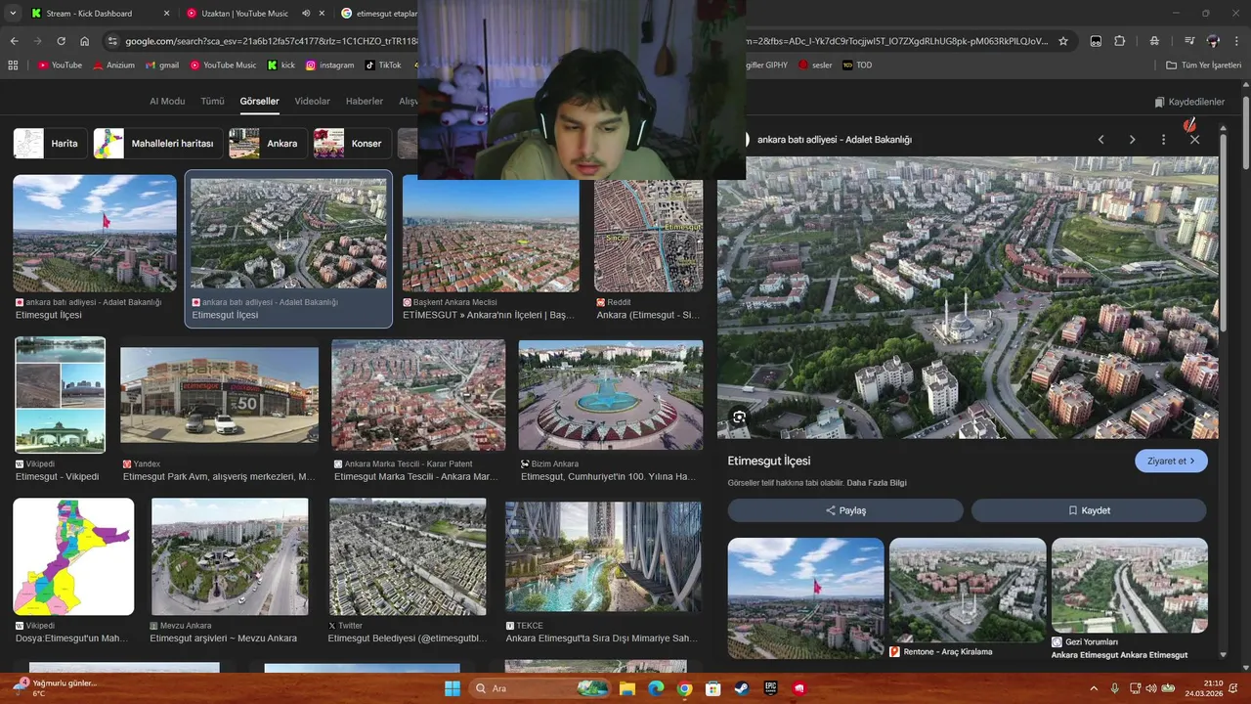Mute the YouTube Music tab audio icon
1251x704 pixels.
tap(306, 14)
